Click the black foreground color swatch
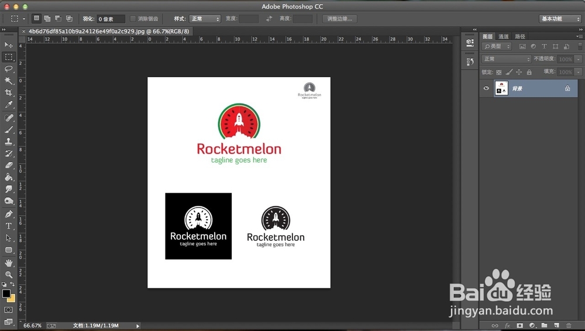The height and width of the screenshot is (331, 585). [x=6, y=293]
